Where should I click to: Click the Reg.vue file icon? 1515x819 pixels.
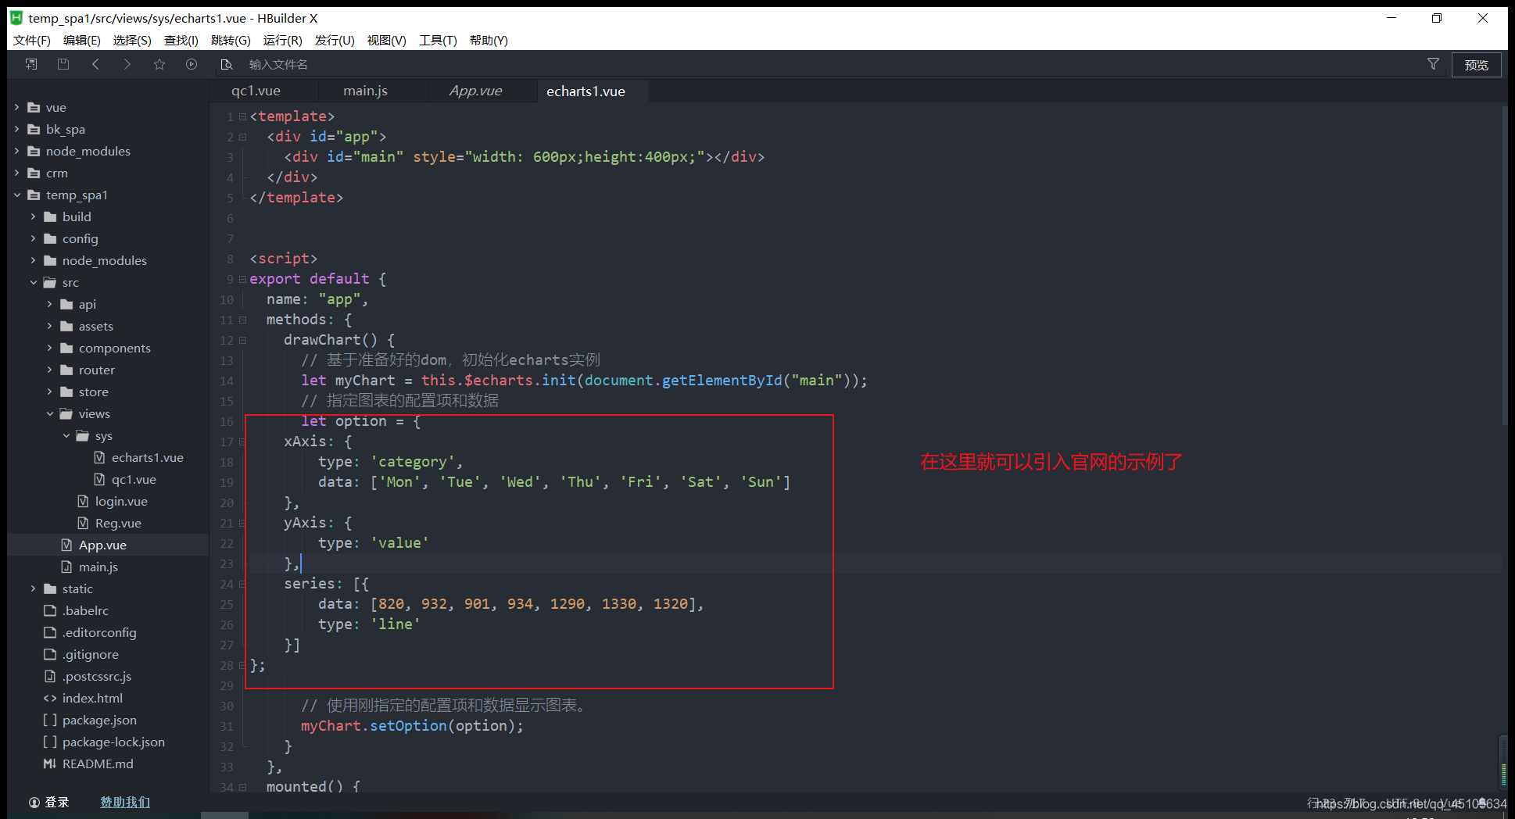83,523
